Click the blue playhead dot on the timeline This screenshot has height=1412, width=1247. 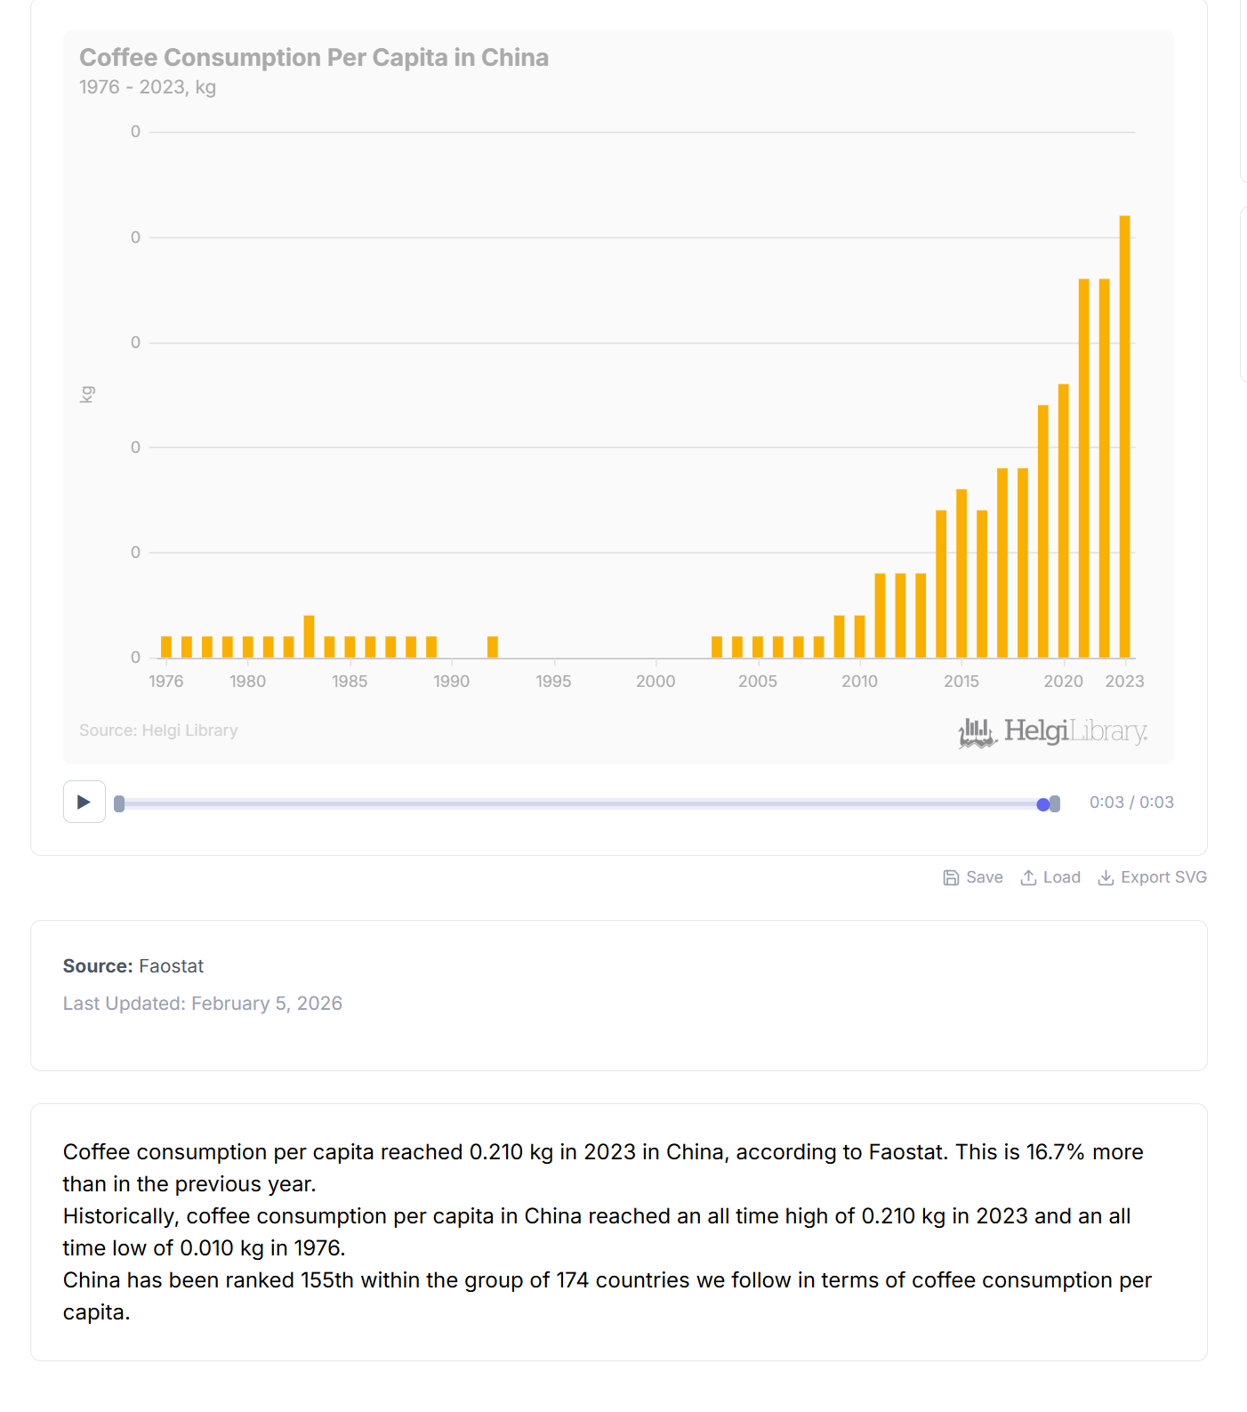coord(1043,804)
